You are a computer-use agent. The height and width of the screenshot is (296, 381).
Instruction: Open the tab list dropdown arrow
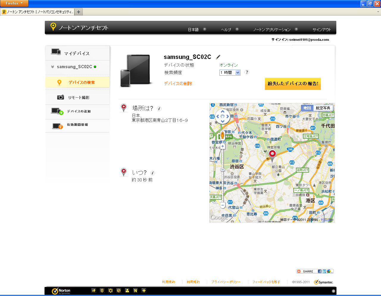tap(378, 12)
